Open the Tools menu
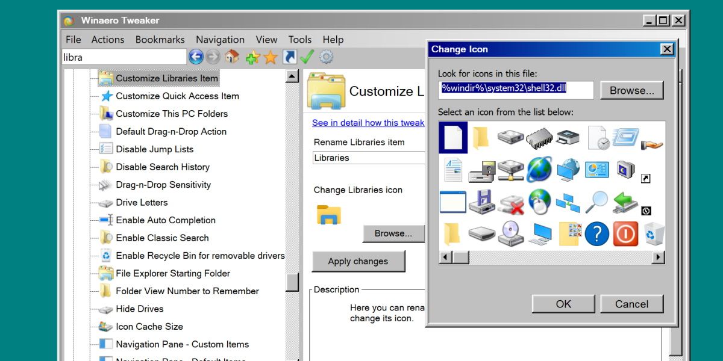Screen dimensions: 723x361 pos(300,40)
